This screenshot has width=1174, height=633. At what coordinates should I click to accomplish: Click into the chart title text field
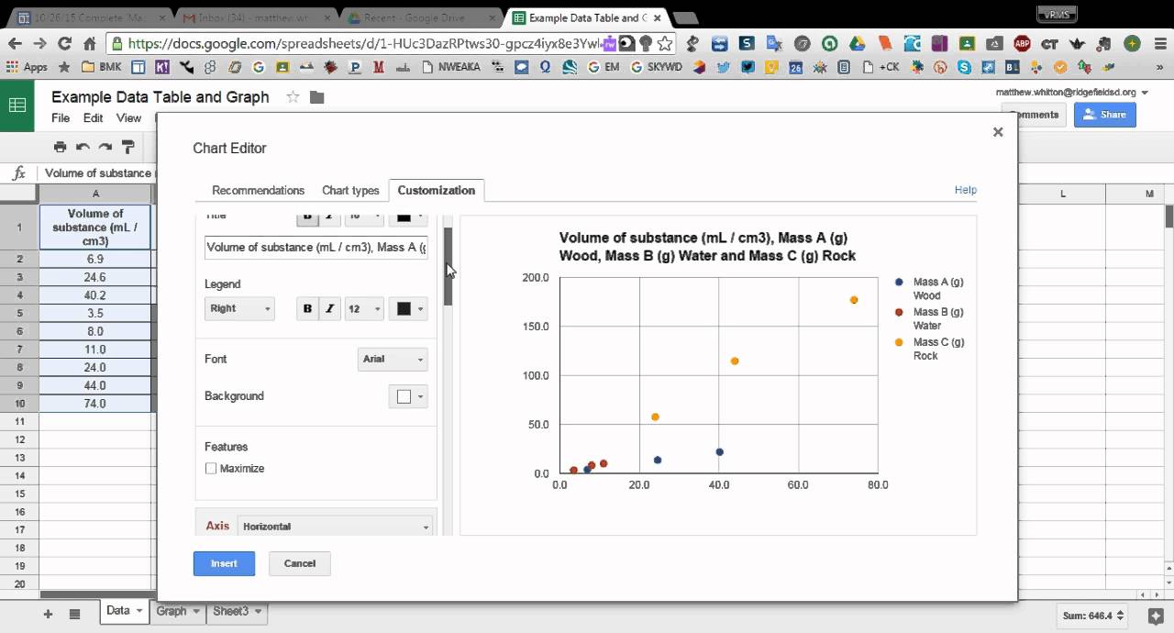[316, 248]
